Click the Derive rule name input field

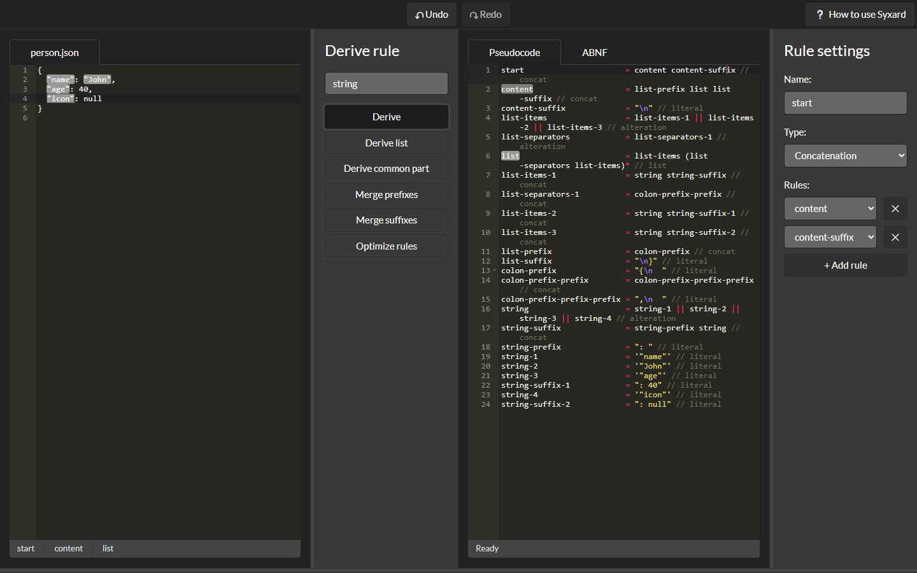click(x=387, y=83)
